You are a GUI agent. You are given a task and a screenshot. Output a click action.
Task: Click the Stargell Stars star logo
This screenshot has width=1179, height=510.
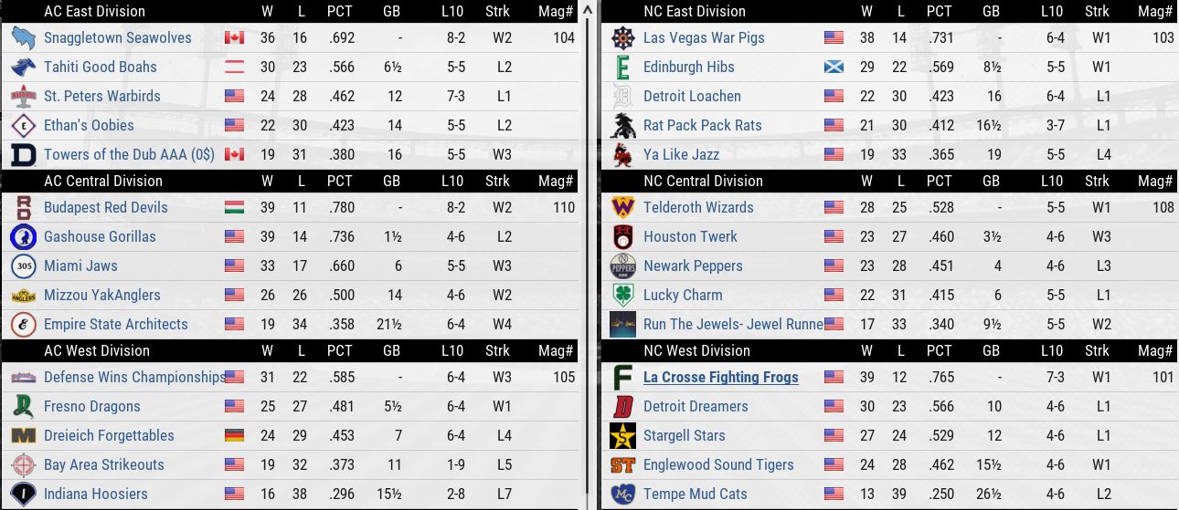[x=623, y=436]
